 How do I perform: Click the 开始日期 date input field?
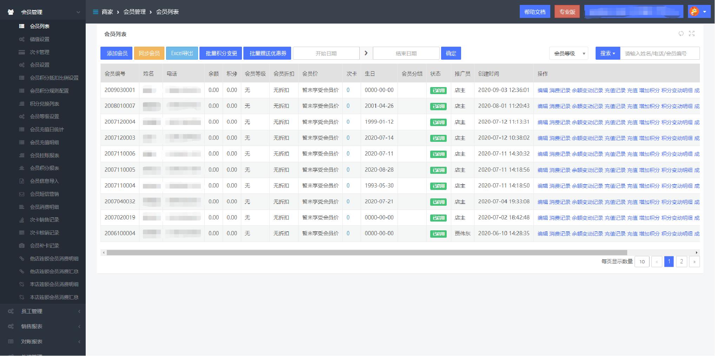click(326, 53)
